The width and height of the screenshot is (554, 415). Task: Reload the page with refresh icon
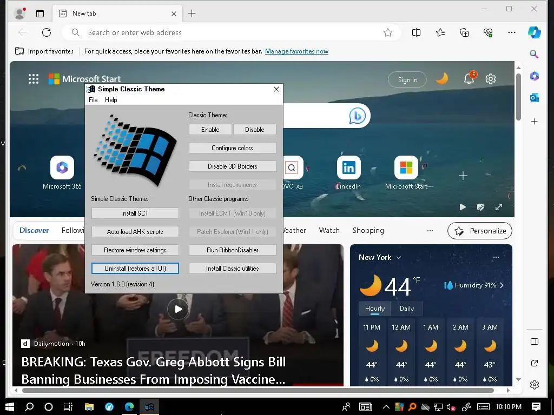coord(47,32)
